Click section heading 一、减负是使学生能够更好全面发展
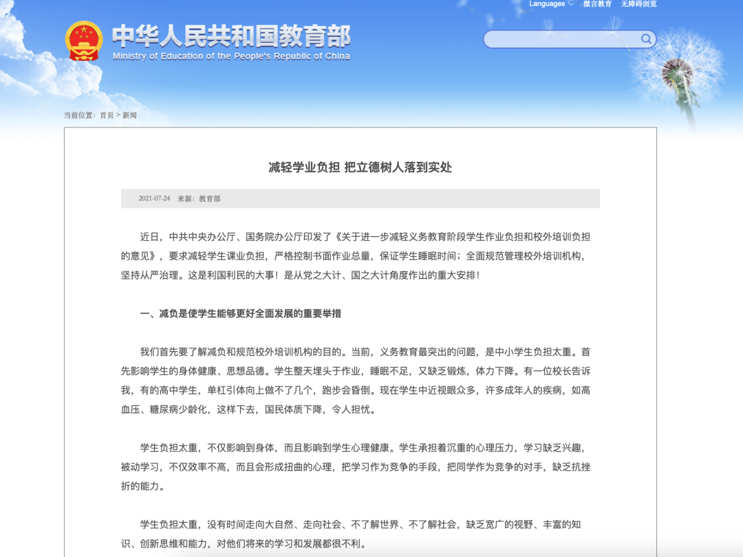This screenshot has height=557, width=743. [240, 314]
